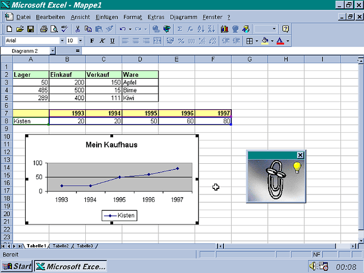The height and width of the screenshot is (273, 364).
Task: Select cell D3 containing Apfel
Action: coord(140,82)
